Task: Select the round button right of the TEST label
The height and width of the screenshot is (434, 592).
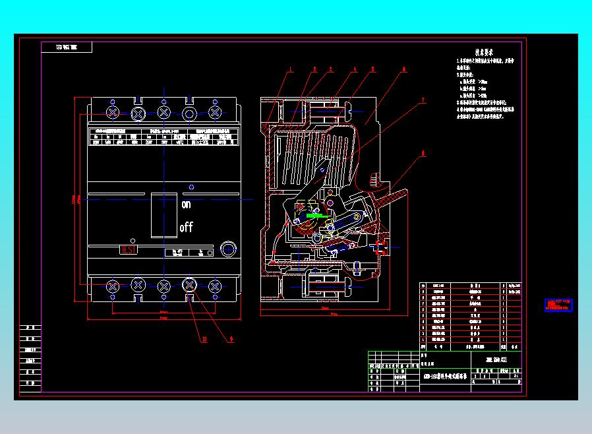Action: [x=228, y=249]
